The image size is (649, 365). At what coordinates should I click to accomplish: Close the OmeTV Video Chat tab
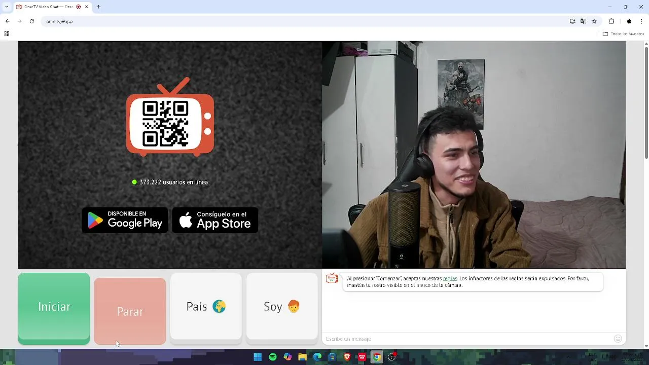point(86,7)
